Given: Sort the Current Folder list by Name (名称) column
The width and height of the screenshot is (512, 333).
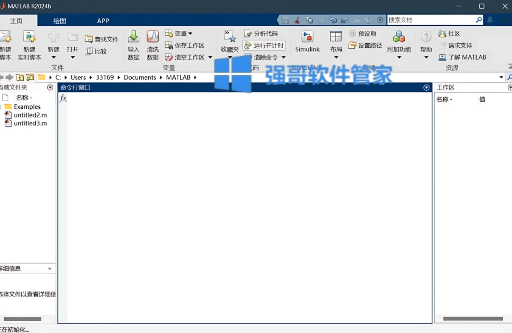Looking at the screenshot, I should [24, 98].
